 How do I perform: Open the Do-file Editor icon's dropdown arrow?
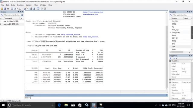(27, 9)
